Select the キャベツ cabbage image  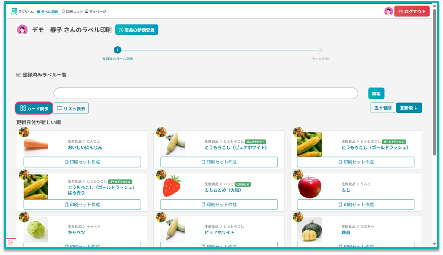(x=36, y=229)
